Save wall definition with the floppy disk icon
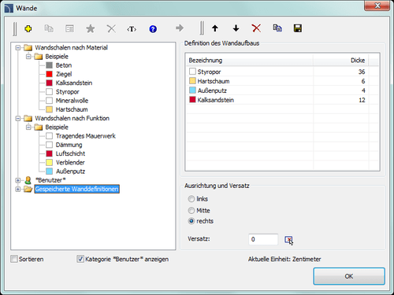 (x=298, y=28)
